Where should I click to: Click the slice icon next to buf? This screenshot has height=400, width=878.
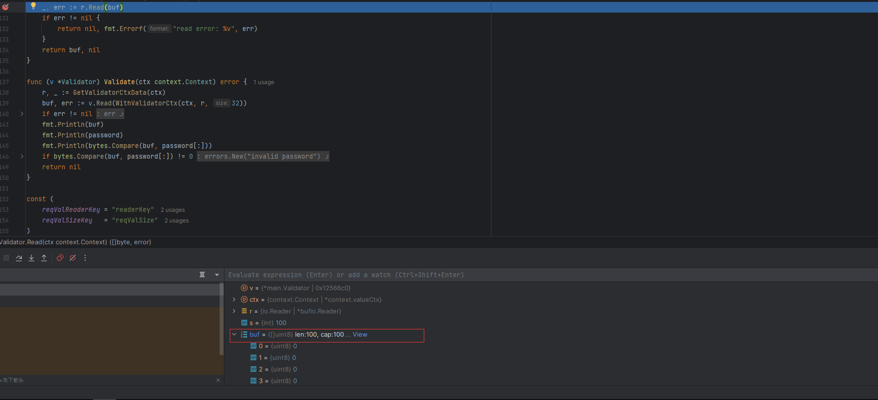click(x=244, y=334)
